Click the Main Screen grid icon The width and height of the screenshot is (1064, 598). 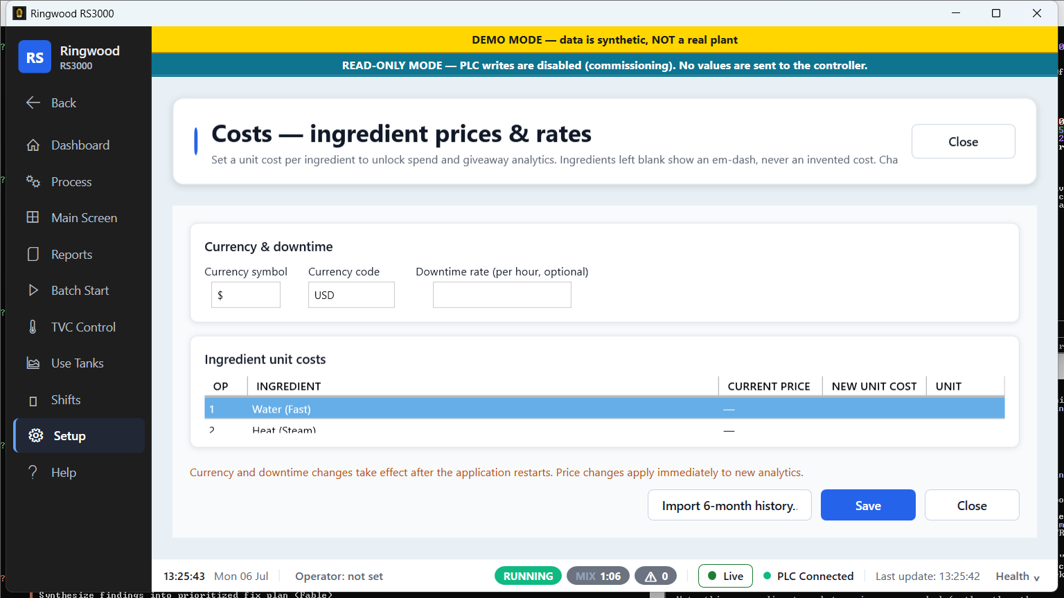pos(33,217)
